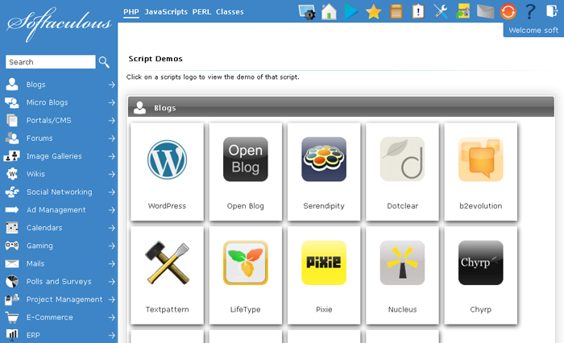Switch to the JavaScripts tab

[166, 12]
